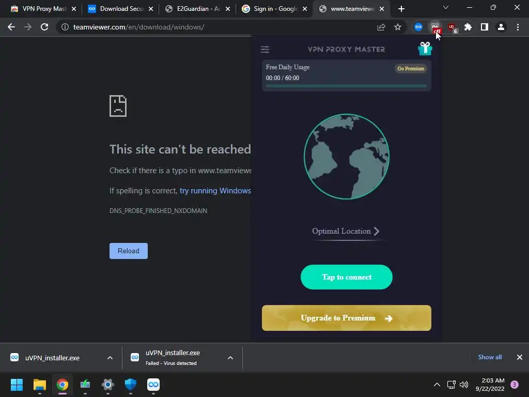Image resolution: width=529 pixels, height=397 pixels.
Task: Open the Extensions puzzle menu
Action: [x=468, y=27]
